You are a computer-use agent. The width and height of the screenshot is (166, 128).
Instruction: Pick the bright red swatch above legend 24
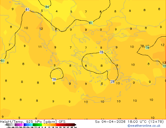tap(57, 125)
